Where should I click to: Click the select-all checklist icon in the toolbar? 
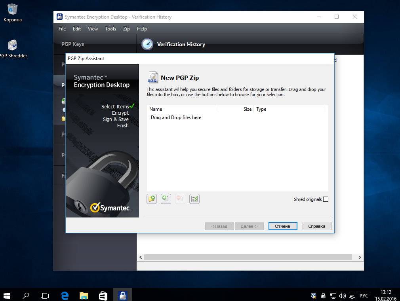tap(194, 199)
